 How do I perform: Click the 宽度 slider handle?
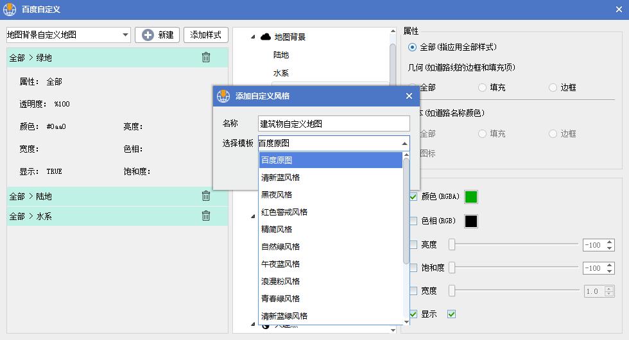(452, 291)
